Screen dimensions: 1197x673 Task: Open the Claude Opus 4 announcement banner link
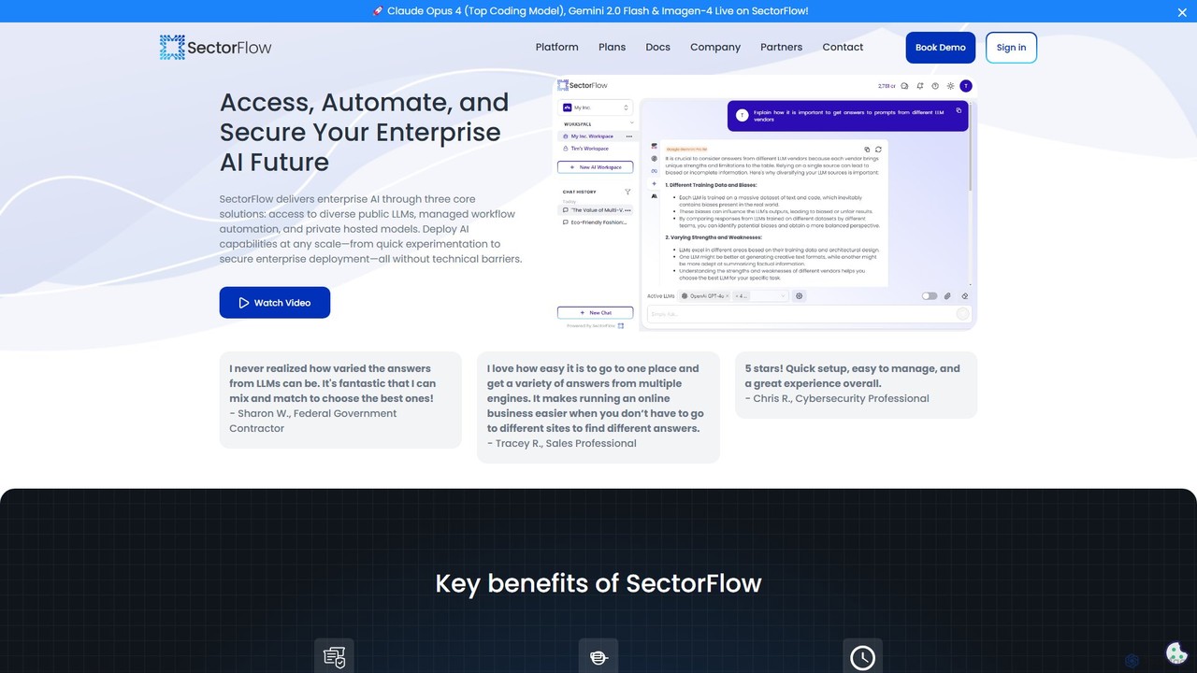click(590, 11)
